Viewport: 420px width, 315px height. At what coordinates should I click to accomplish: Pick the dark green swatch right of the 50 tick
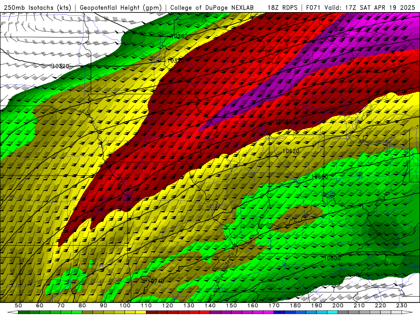coord(24,312)
